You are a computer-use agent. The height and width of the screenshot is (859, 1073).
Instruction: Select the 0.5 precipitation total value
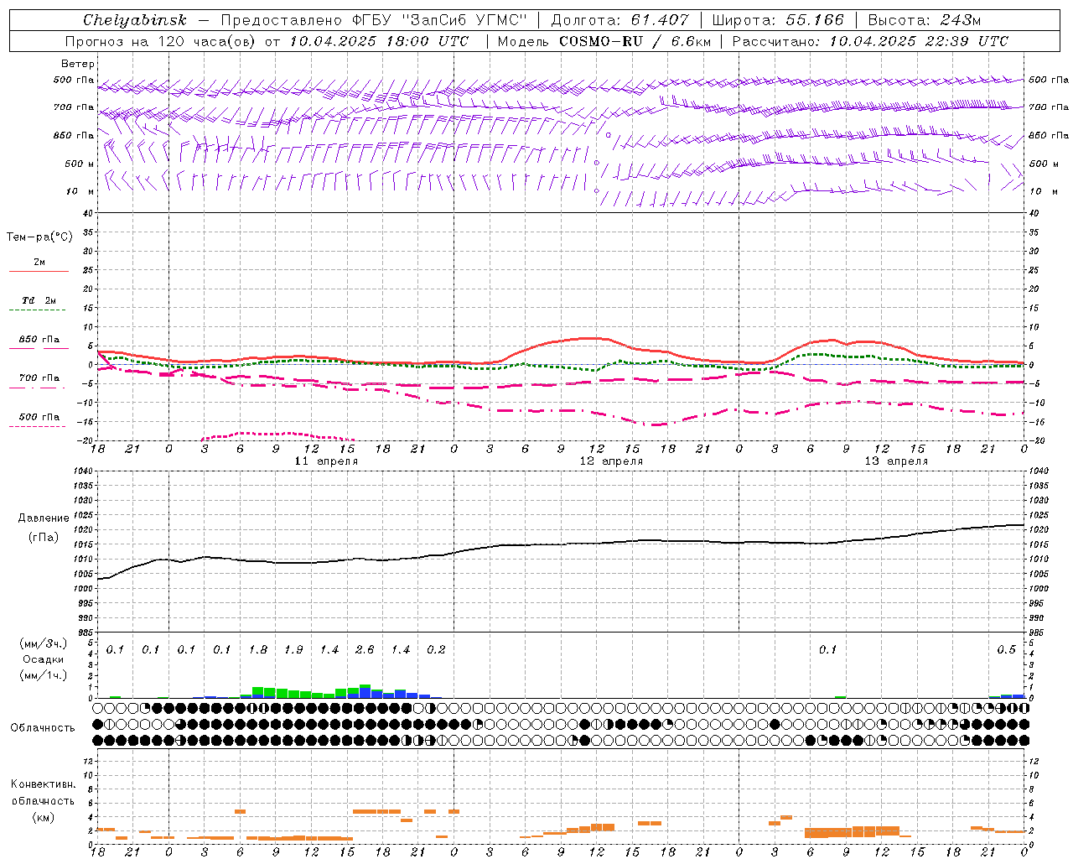(1006, 650)
